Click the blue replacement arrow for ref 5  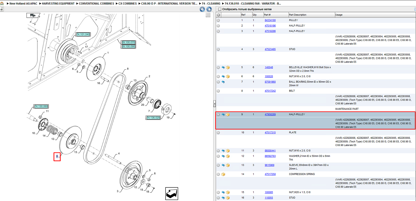[223, 67]
